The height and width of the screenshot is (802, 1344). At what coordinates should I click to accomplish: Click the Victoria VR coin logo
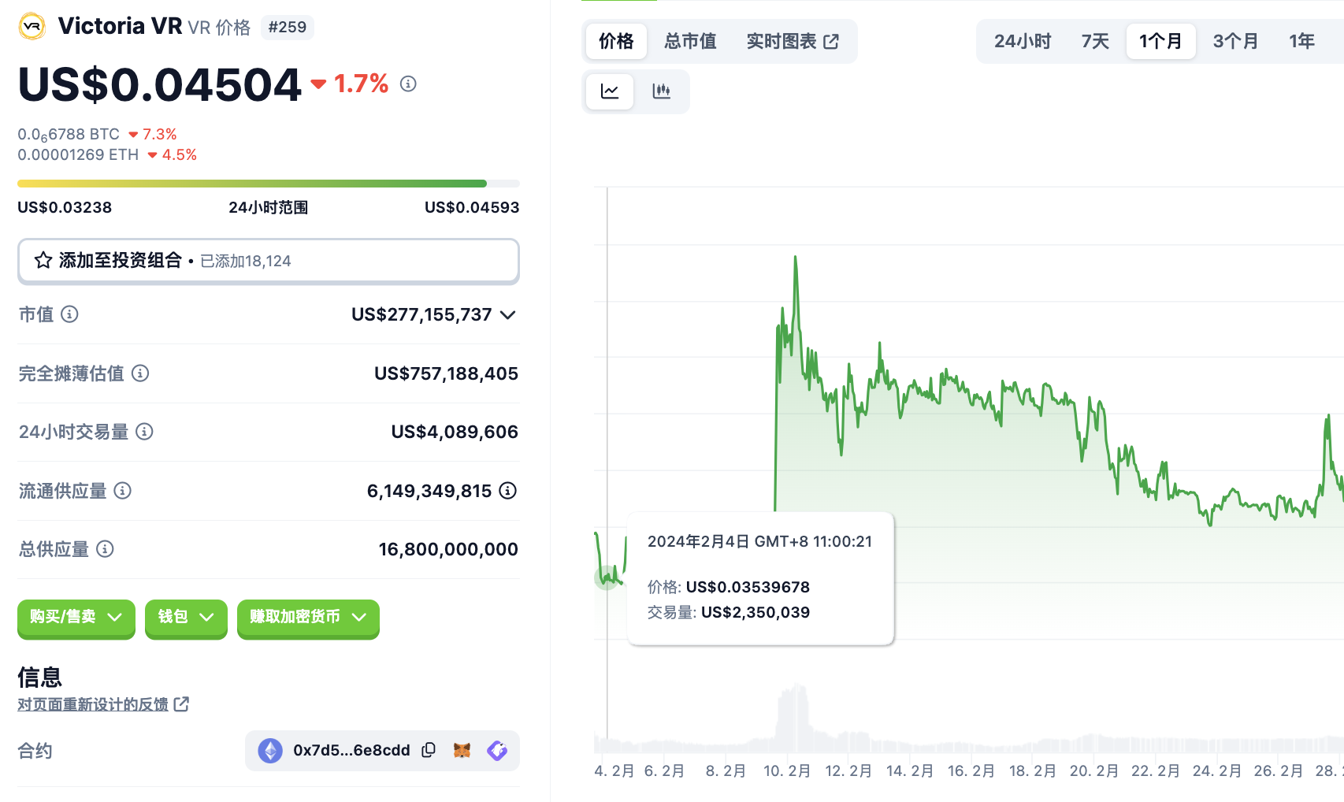click(x=32, y=26)
